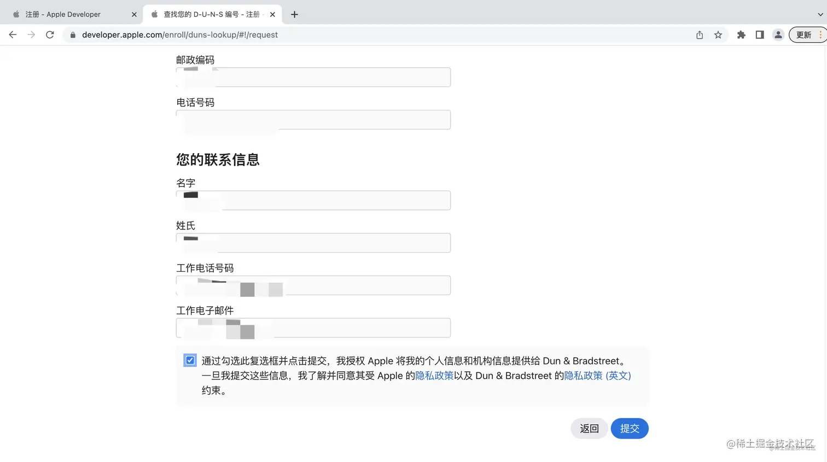Viewport: 827px width, 462px height.
Task: Click the 名字 input field
Action: coord(313,200)
